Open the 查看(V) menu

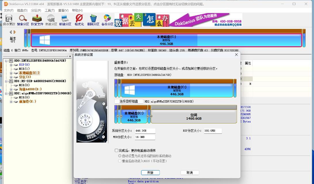[63, 10]
